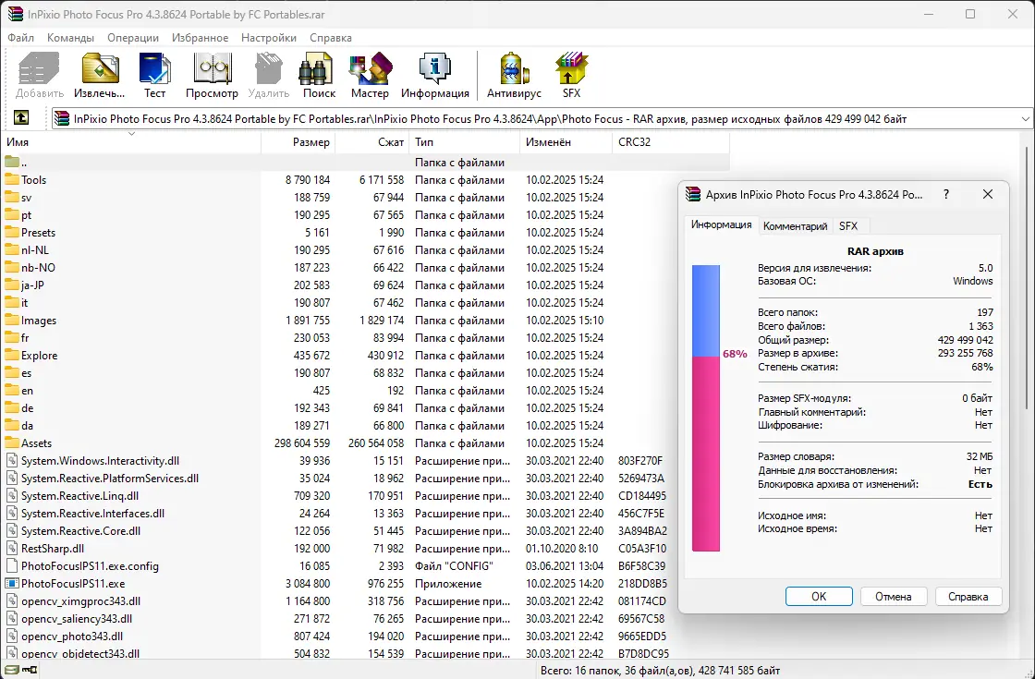Sort by CRC32 column header
The image size is (1035, 679).
coord(671,142)
